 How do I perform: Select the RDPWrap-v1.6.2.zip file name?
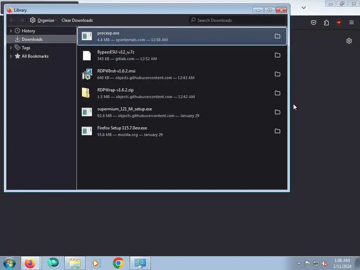pos(115,90)
